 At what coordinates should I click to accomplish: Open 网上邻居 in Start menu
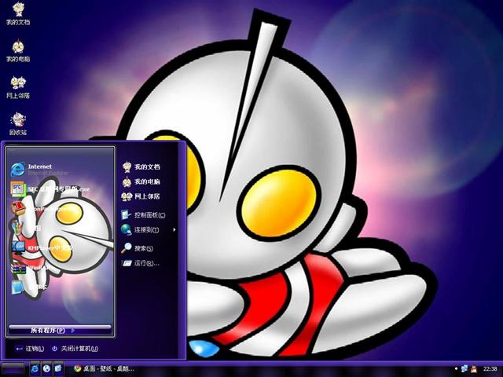141,196
